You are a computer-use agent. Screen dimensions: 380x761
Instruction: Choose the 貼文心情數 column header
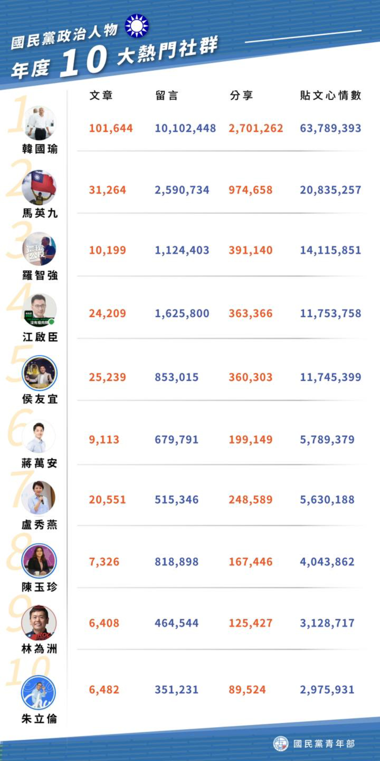pyautogui.click(x=330, y=95)
